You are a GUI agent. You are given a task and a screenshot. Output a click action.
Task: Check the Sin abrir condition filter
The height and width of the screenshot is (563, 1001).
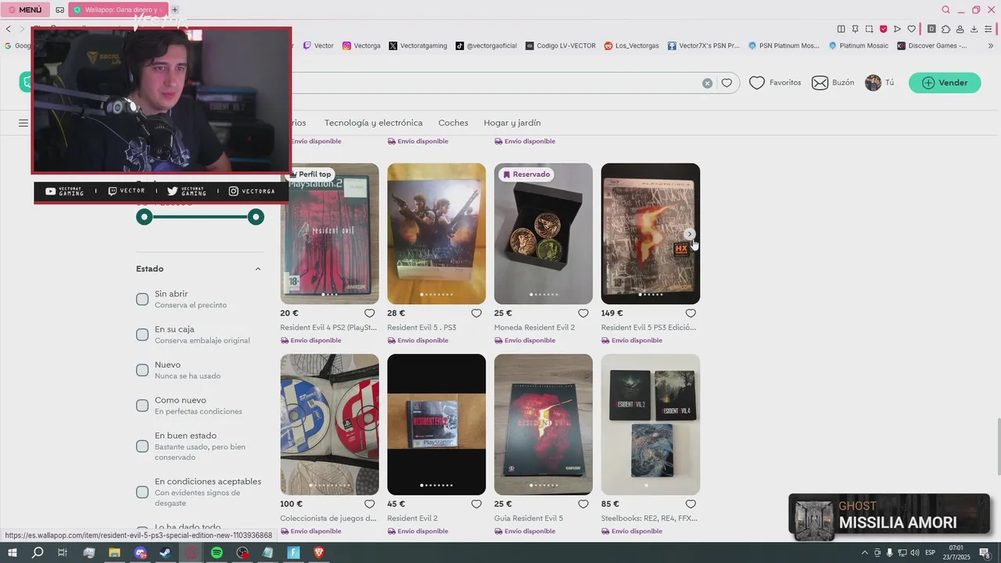coord(142,299)
